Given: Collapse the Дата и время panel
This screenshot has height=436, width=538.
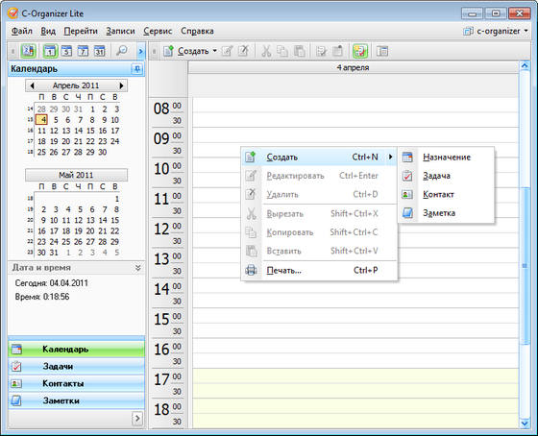Looking at the screenshot, I should pos(138,268).
